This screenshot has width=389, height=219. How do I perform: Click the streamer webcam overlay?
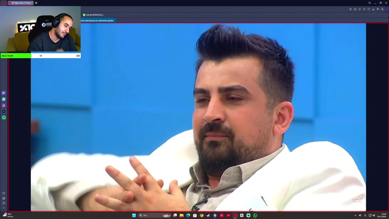40,29
